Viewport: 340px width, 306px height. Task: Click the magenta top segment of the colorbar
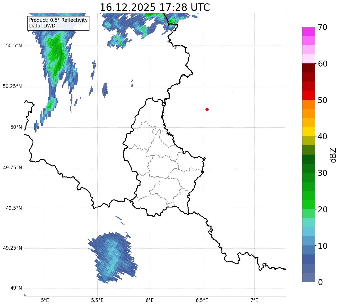(308, 31)
